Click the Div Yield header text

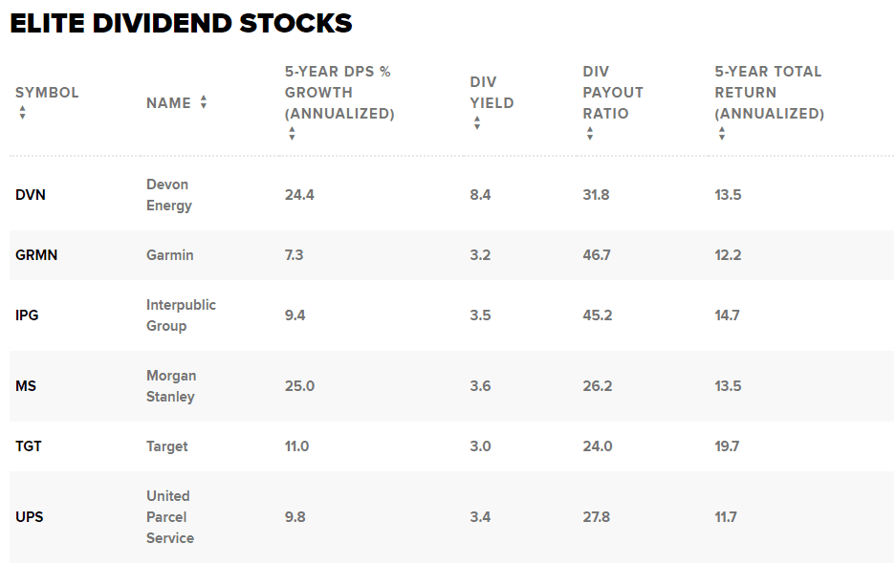pyautogui.click(x=492, y=93)
